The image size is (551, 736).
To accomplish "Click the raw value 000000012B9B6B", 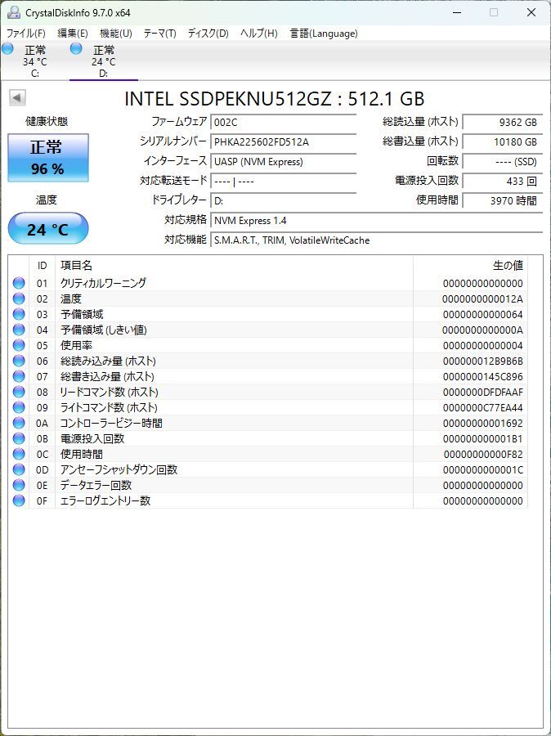I will coord(482,361).
